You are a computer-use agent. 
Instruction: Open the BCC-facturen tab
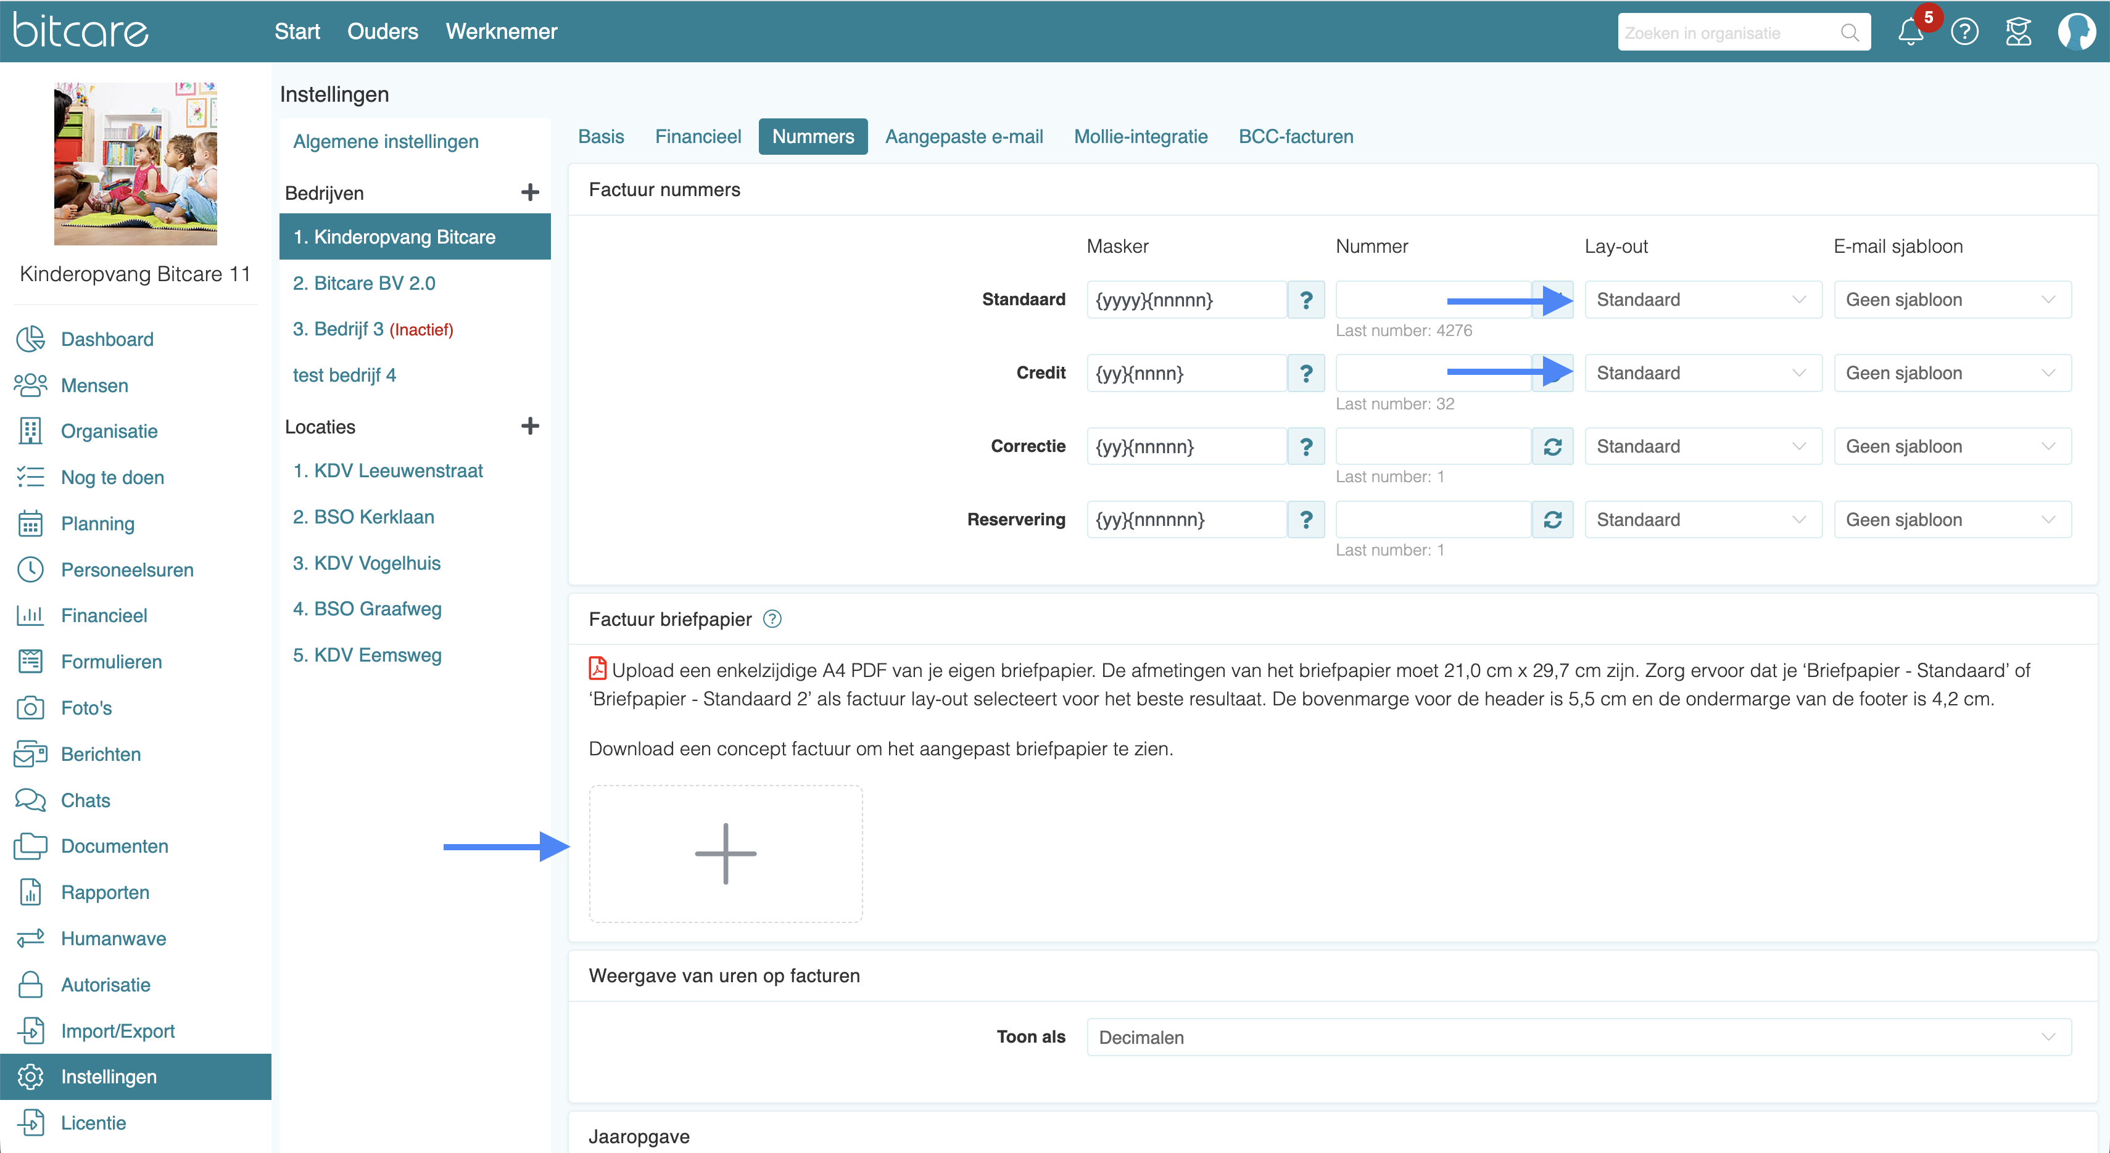(1296, 136)
